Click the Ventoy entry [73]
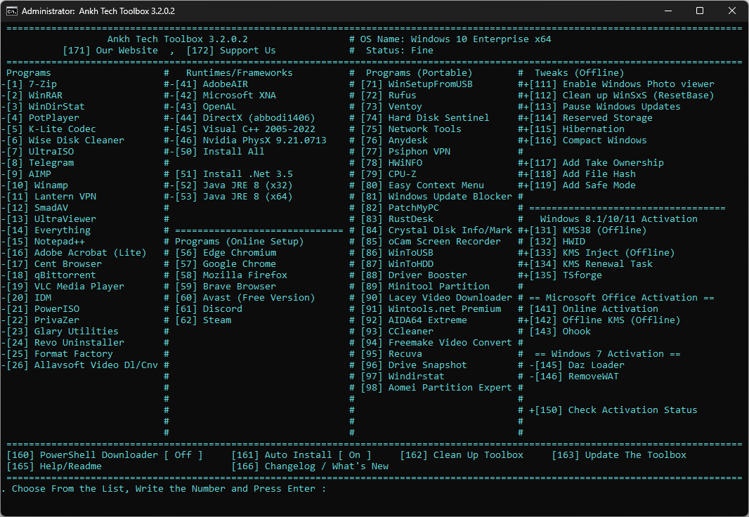Image resolution: width=749 pixels, height=517 pixels. 391,107
